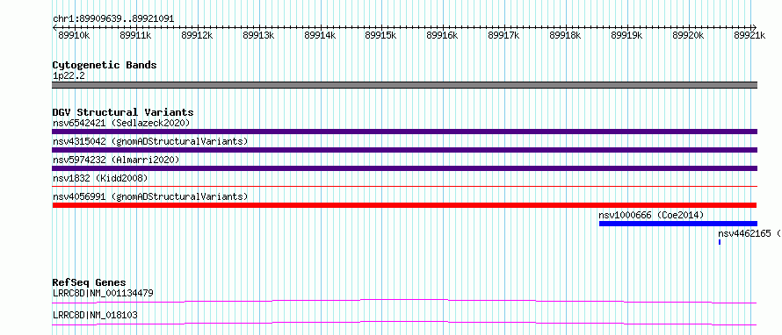Click the 89919k ruler tick label

(x=626, y=35)
